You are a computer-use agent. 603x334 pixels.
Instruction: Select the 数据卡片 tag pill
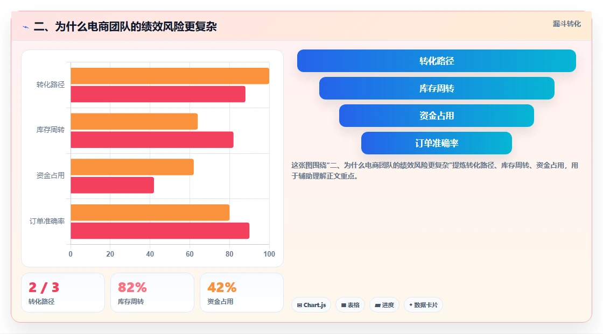[x=423, y=305]
